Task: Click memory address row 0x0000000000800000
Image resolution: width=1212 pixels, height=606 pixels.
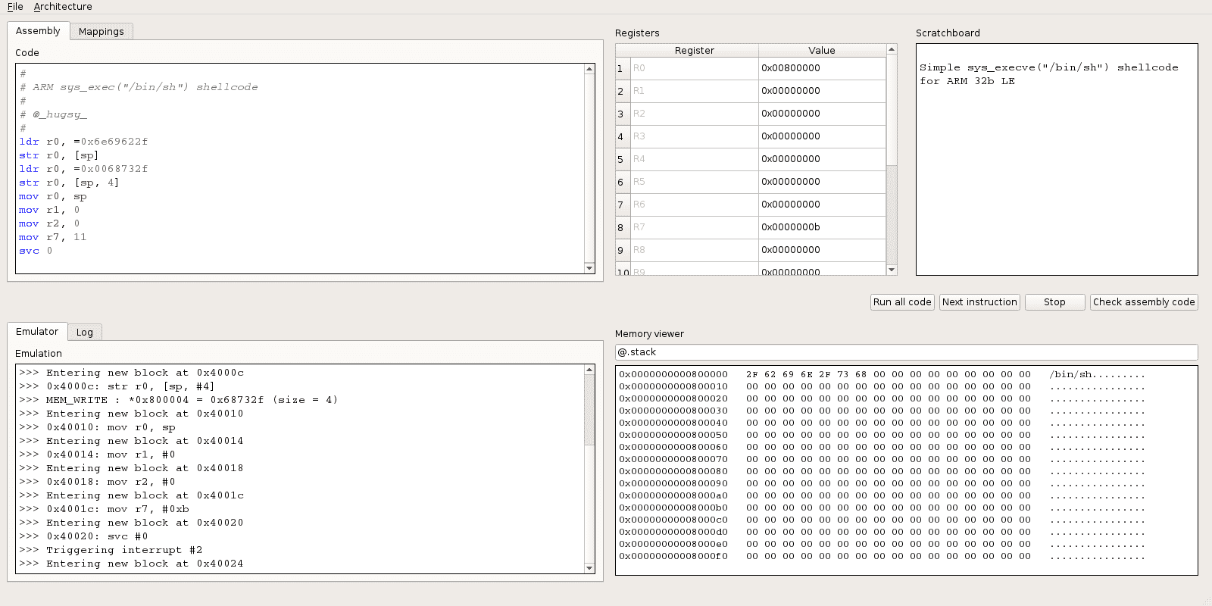Action: point(673,374)
